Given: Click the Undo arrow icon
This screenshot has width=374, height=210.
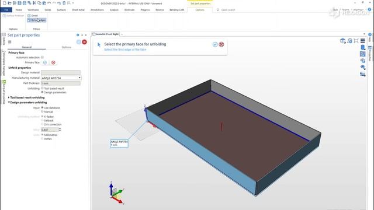Looking at the screenshot, I should coord(49,3).
